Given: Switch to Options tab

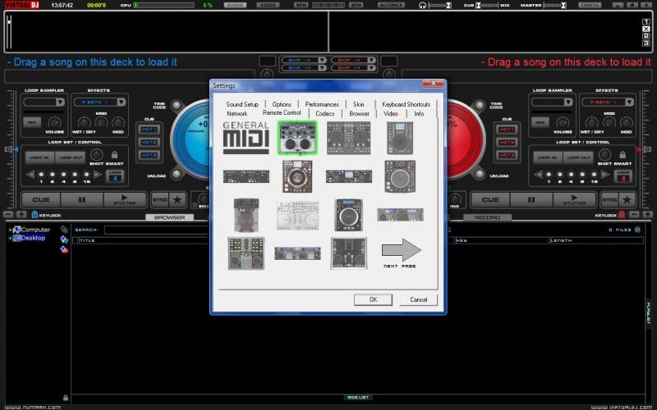Looking at the screenshot, I should tap(282, 104).
